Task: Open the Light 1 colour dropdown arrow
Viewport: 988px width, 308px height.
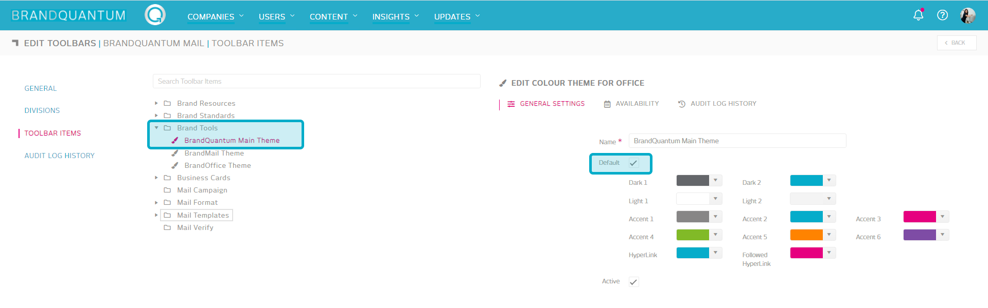Action: 715,199
